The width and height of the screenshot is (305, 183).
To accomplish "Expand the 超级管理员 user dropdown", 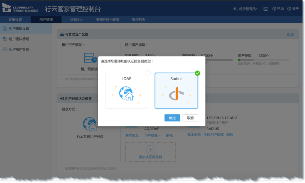I will 245,9.
